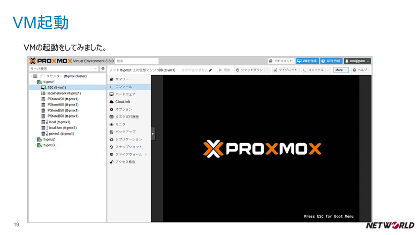Screen dimensions: 417x235
Task: Open the コンソール side menu tab
Action: pyautogui.click(x=129, y=87)
